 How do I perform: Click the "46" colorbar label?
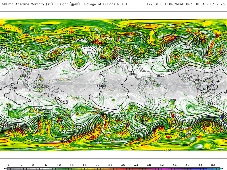pyautogui.click(x=175, y=165)
